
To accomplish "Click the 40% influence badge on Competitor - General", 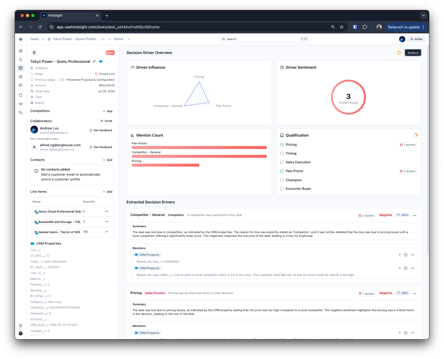I will (403, 215).
